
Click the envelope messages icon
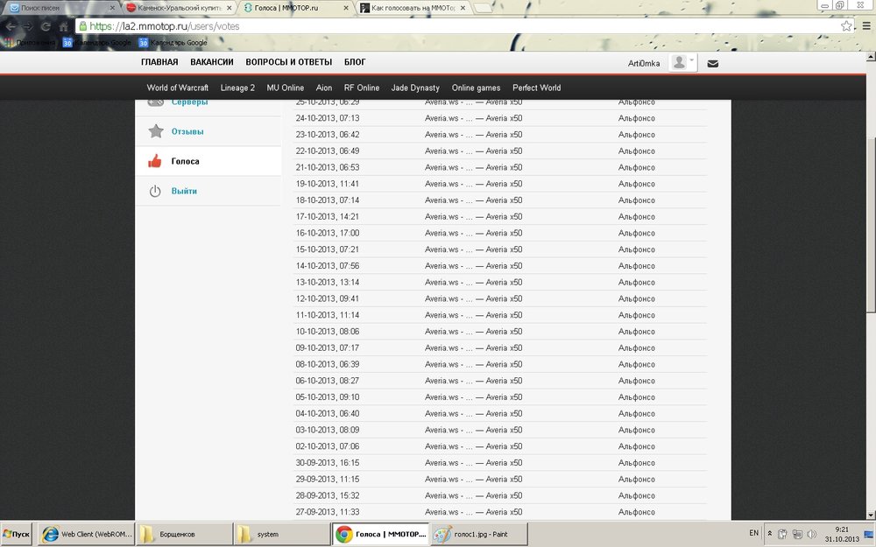coord(713,63)
